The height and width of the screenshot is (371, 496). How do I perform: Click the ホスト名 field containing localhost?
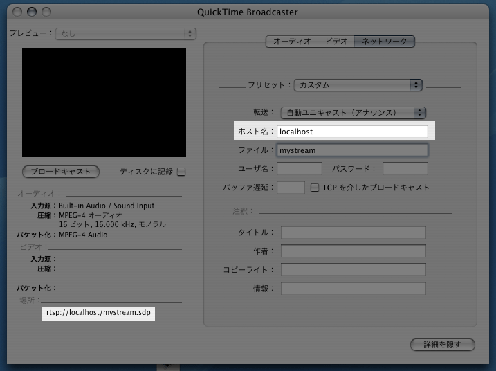tap(352, 131)
